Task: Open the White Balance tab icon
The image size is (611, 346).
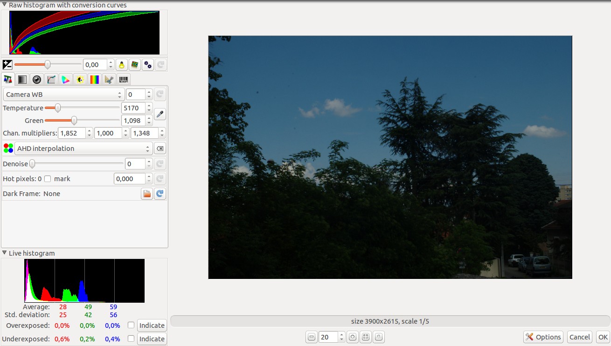Action: point(7,79)
